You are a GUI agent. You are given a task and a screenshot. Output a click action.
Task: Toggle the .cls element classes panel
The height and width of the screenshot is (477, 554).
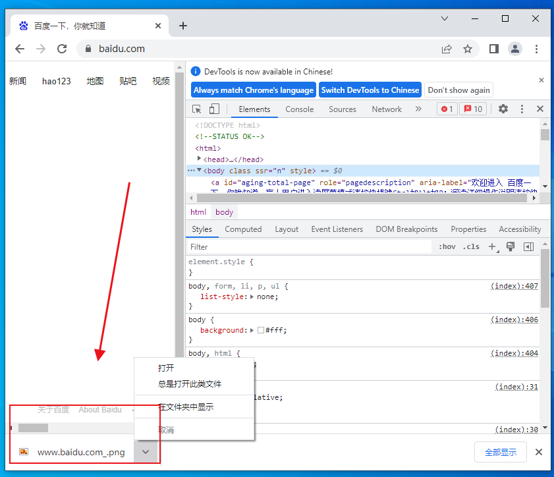coord(471,246)
